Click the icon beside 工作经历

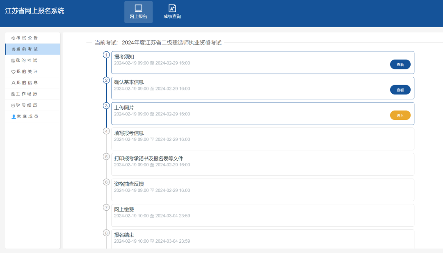click(x=13, y=94)
